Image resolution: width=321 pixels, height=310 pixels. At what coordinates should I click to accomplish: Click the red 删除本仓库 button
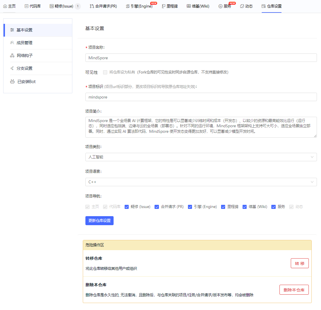tap(294, 290)
